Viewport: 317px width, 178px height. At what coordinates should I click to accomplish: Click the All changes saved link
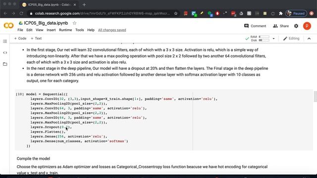click(x=112, y=30)
